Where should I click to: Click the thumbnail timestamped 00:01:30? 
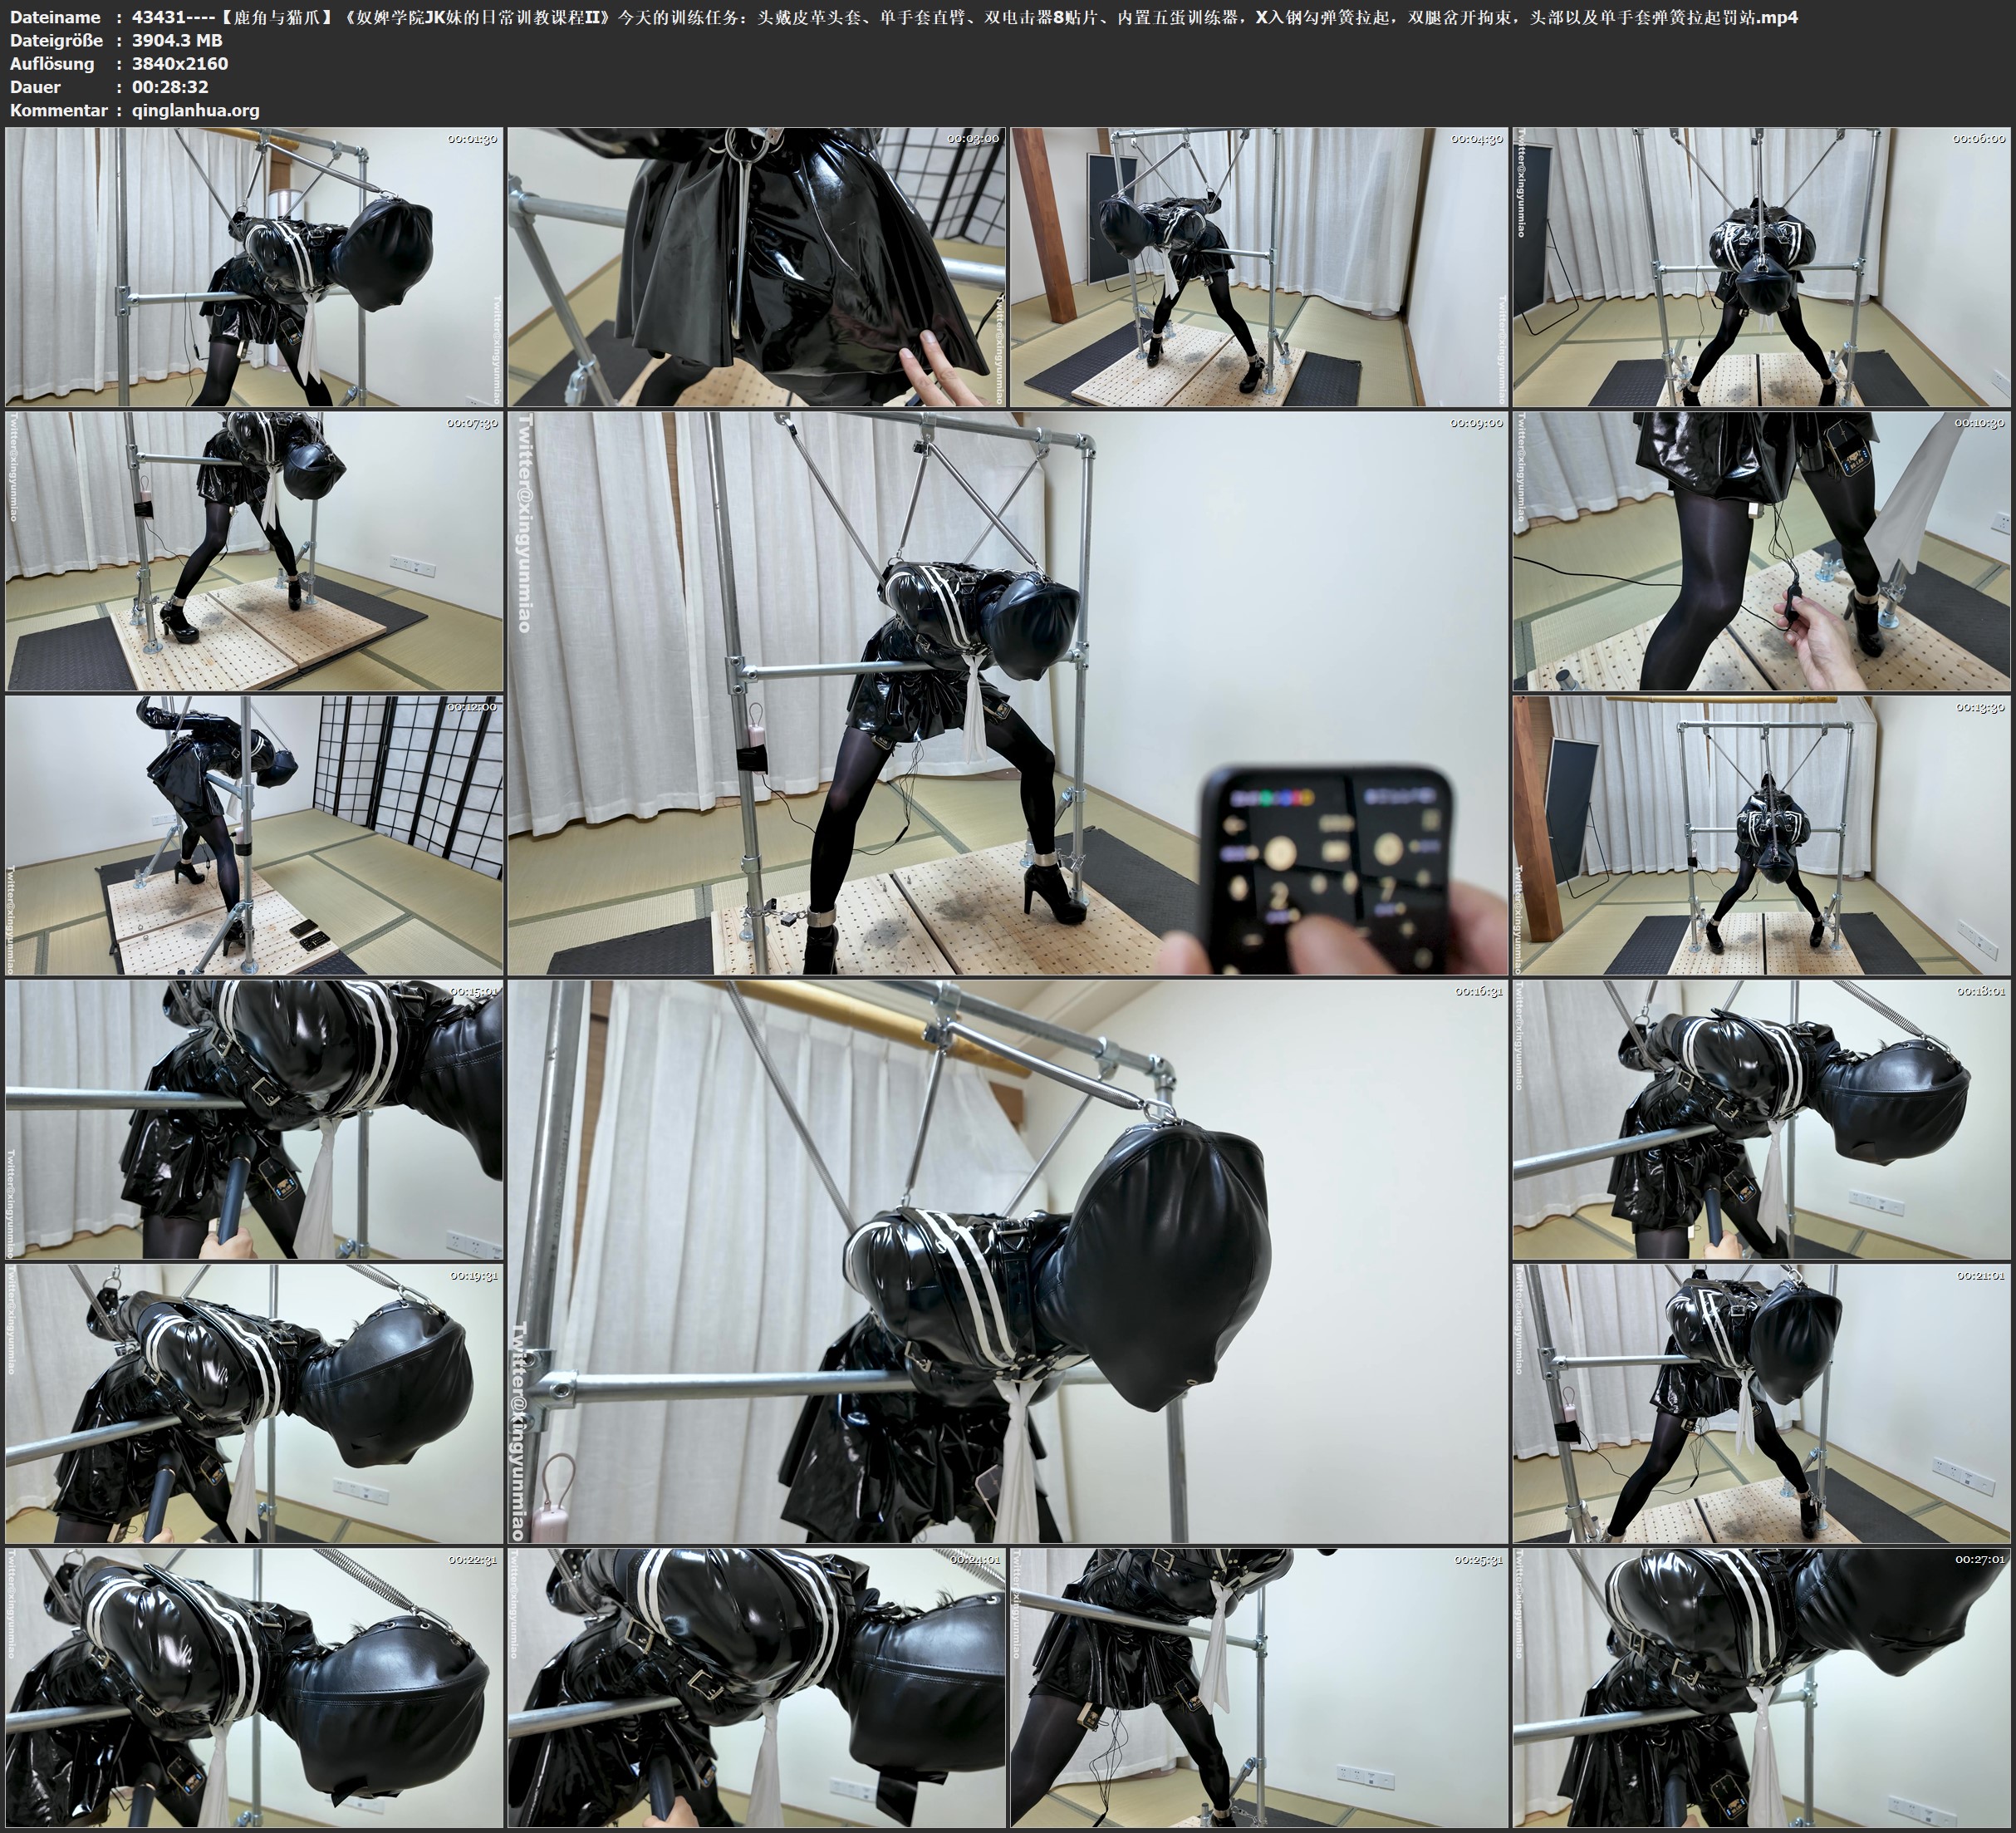(254, 266)
